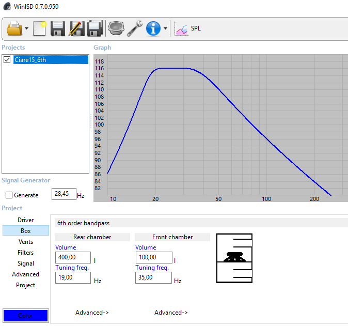Click the save-as floppy with pencil icon
Screen dimensions: 348x326
click(76, 28)
